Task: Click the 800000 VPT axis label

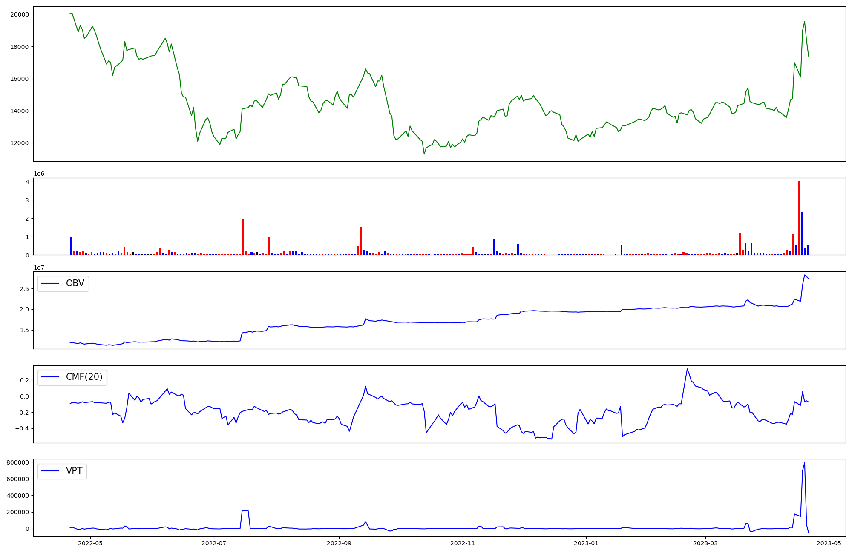Action: tap(18, 463)
